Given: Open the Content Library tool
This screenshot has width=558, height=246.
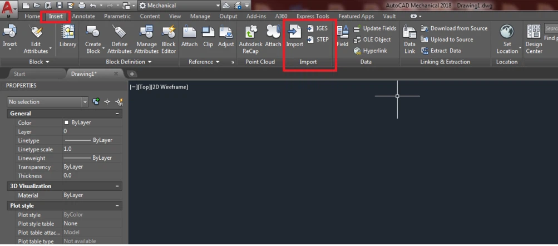Looking at the screenshot, I should tap(68, 36).
